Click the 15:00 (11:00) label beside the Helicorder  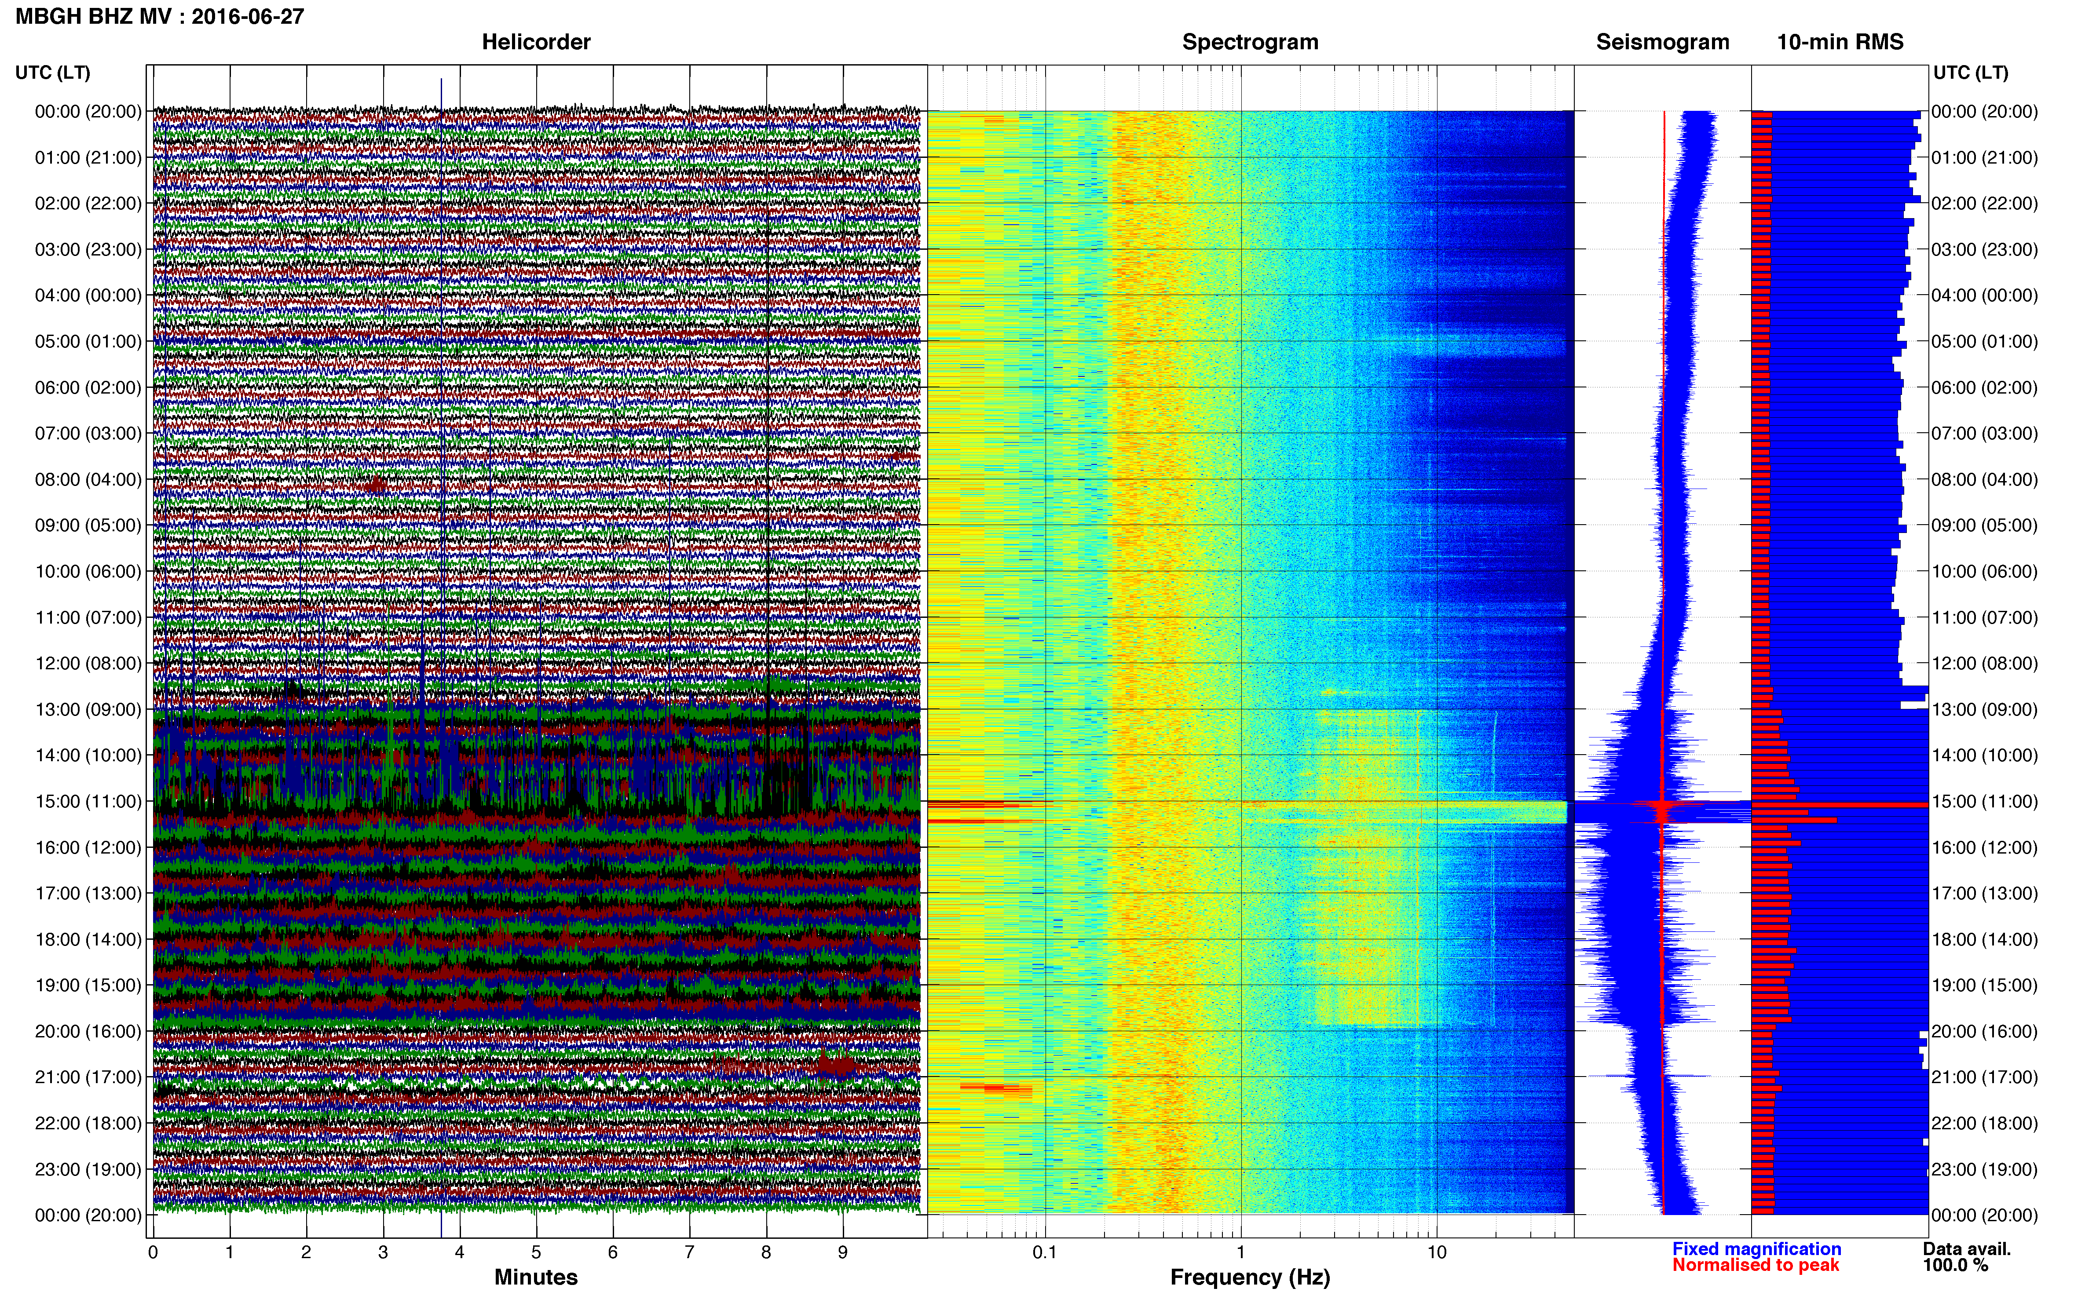[x=88, y=801]
